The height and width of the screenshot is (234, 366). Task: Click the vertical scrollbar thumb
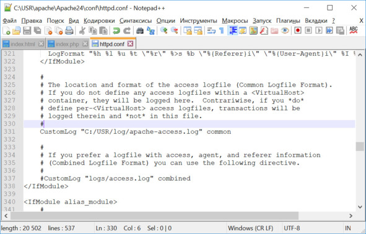click(360, 147)
